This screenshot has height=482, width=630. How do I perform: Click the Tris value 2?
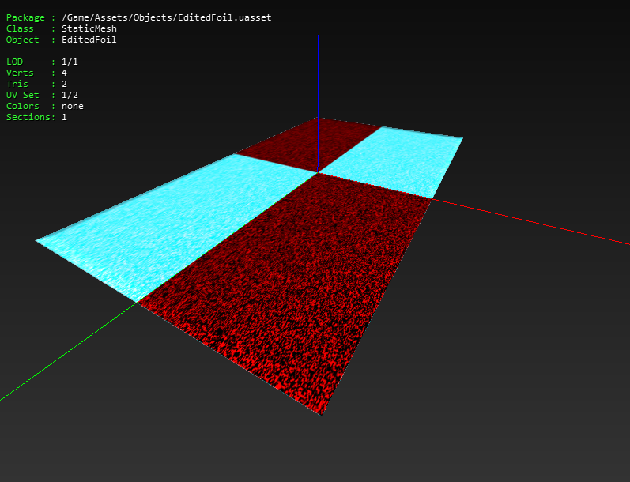(64, 84)
